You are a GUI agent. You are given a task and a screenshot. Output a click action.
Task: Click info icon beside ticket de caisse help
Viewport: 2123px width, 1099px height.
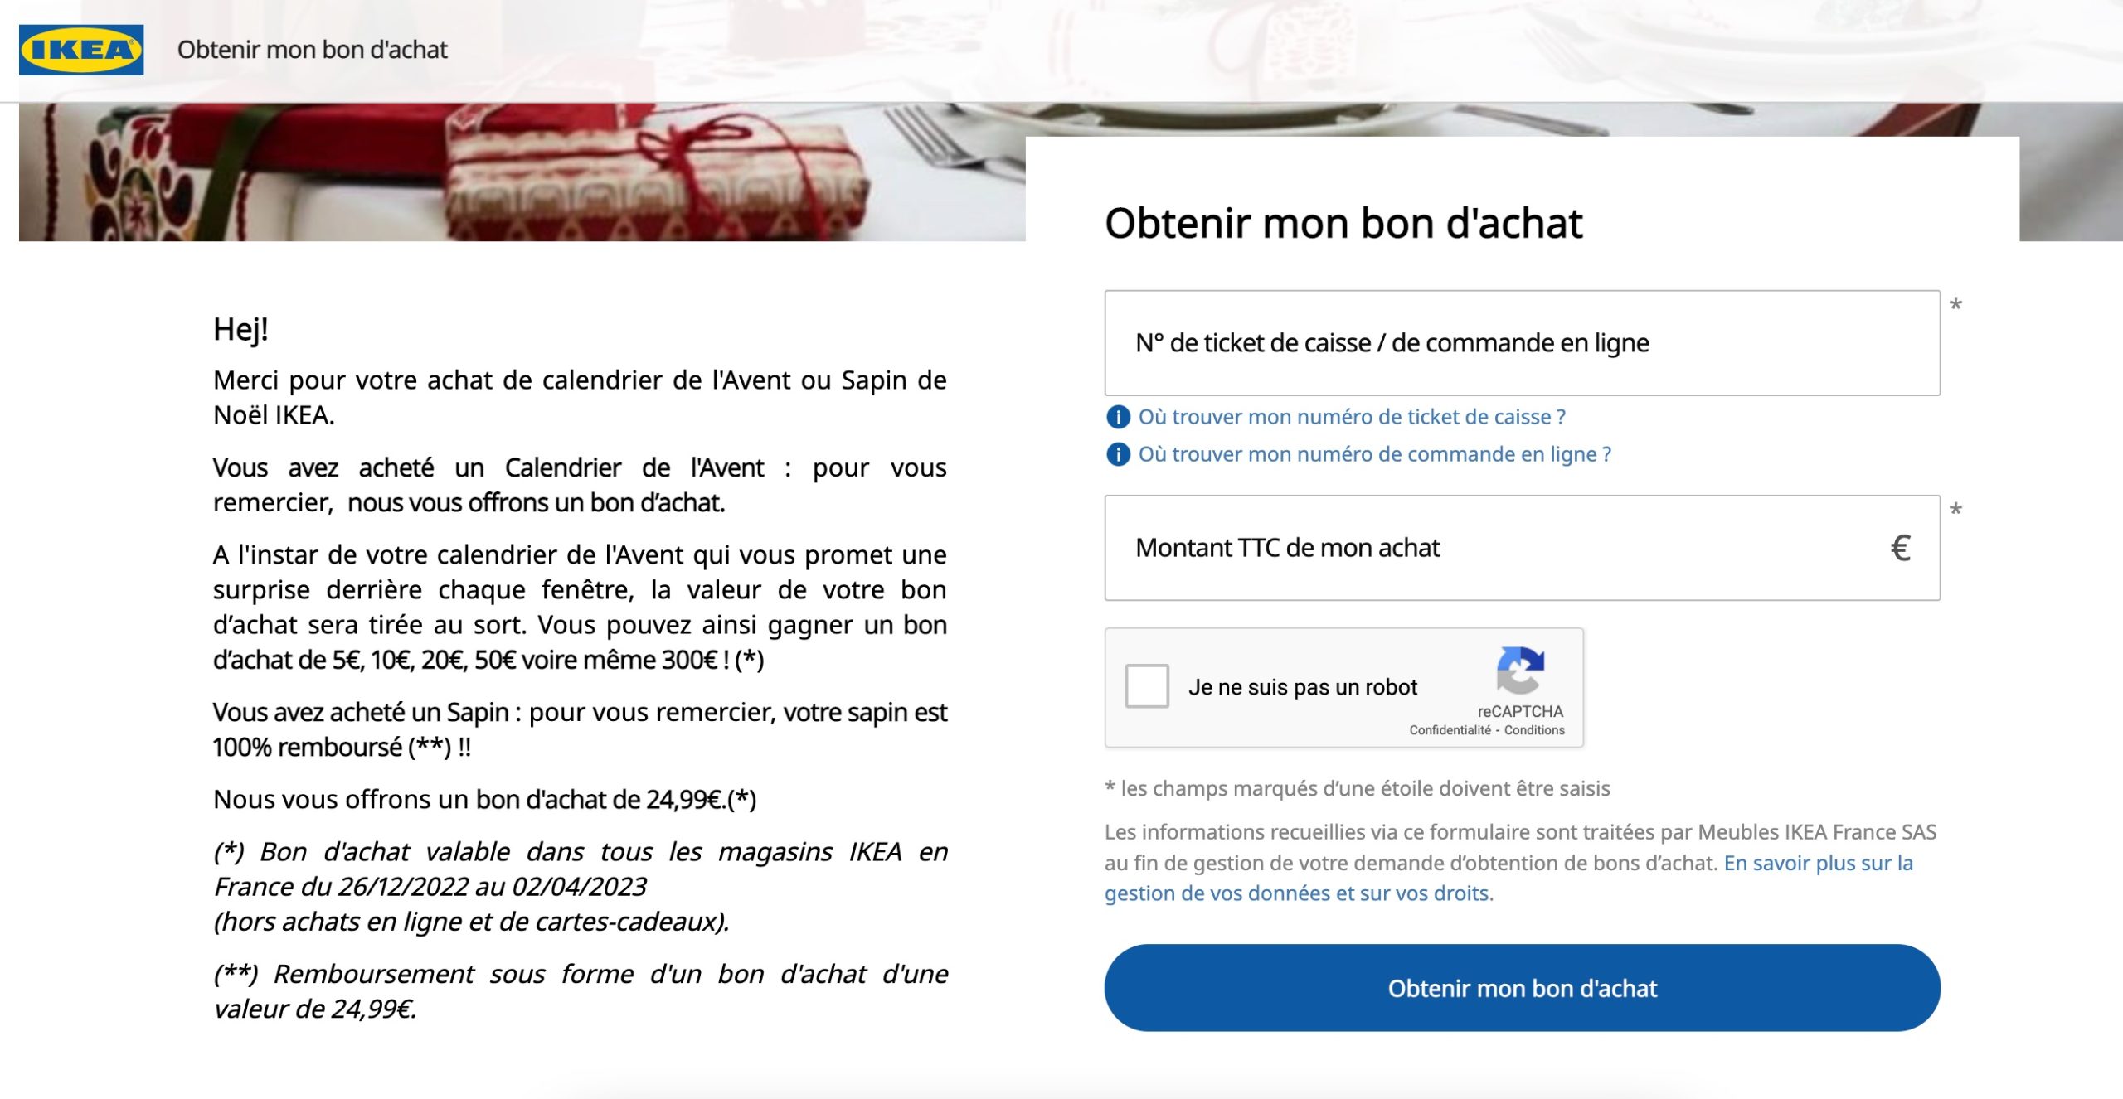tap(1118, 417)
